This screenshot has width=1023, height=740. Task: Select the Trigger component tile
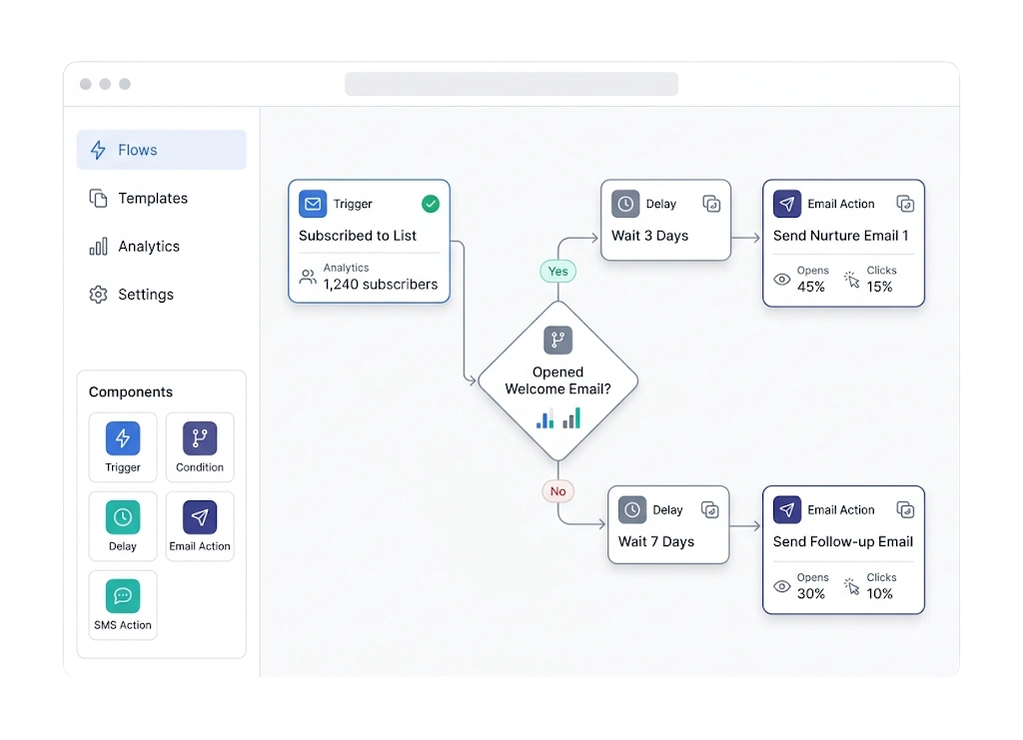(x=123, y=447)
